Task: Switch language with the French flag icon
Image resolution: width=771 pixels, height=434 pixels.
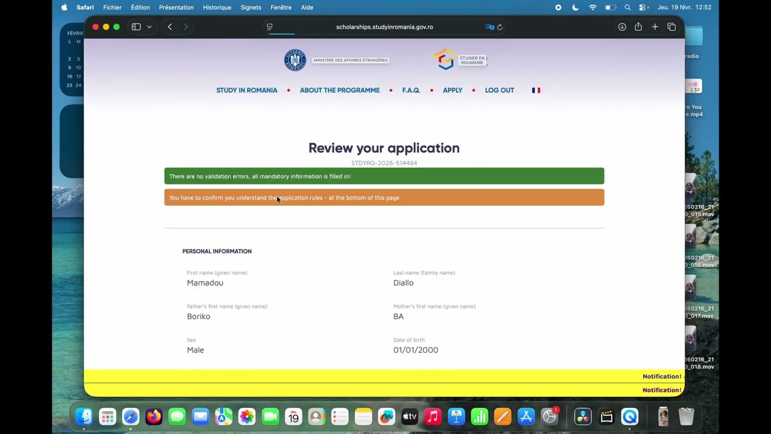Action: pyautogui.click(x=536, y=90)
